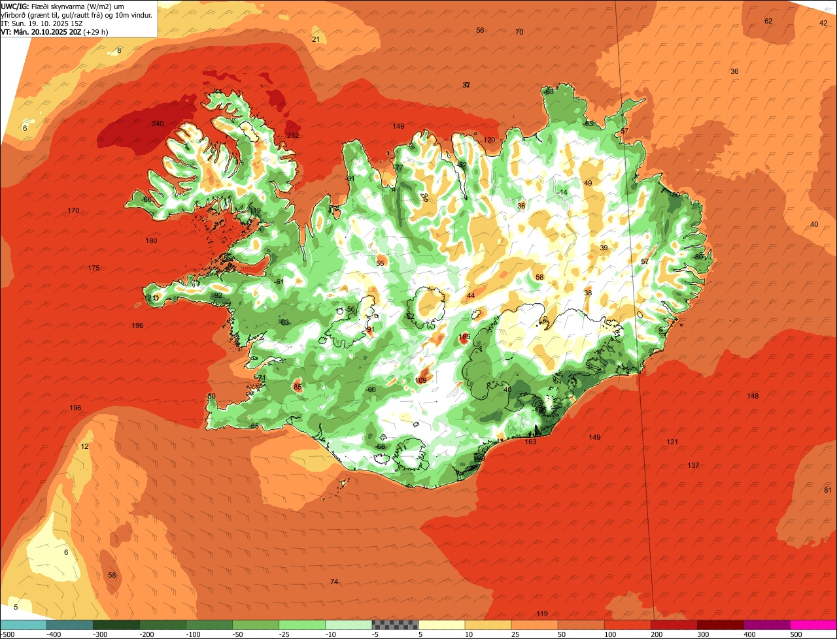This screenshot has height=639, width=837.
Task: Click the '42' value at the top right corner
Action: (x=823, y=23)
